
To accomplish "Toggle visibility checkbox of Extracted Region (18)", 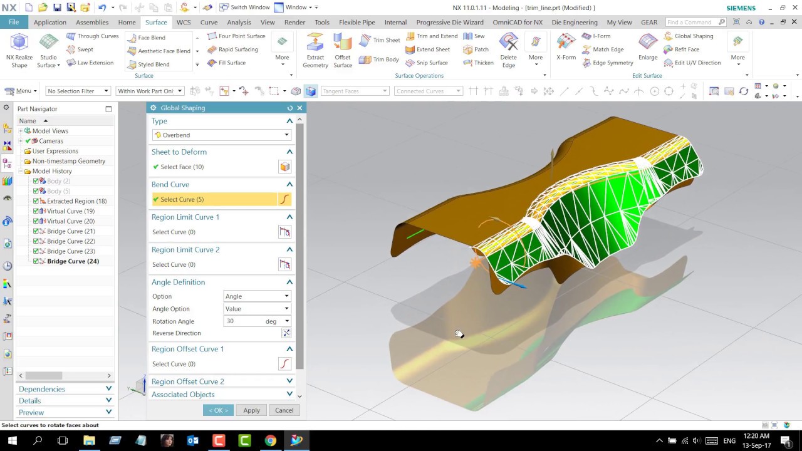I will [x=36, y=201].
